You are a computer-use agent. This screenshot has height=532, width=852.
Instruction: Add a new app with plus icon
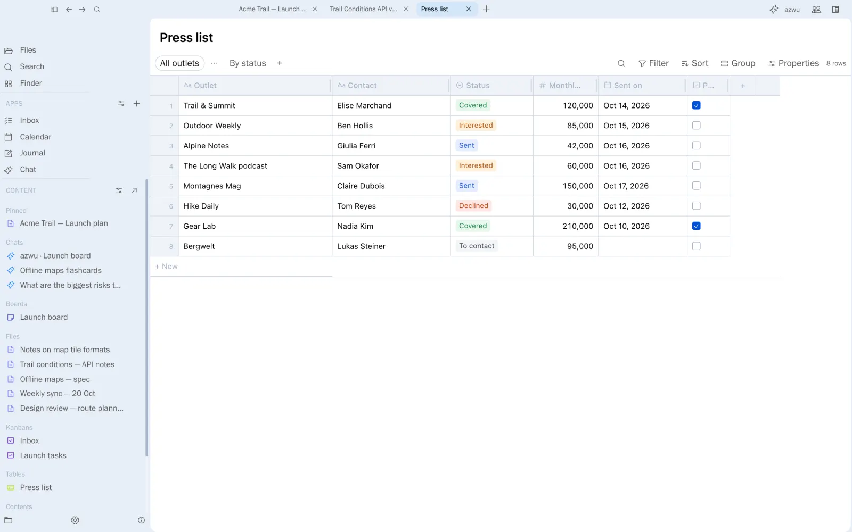click(x=137, y=104)
